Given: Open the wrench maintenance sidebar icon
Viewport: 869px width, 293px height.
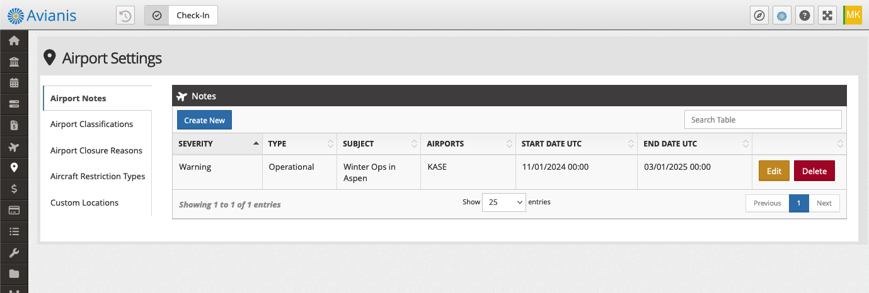Looking at the screenshot, I should coord(14,253).
